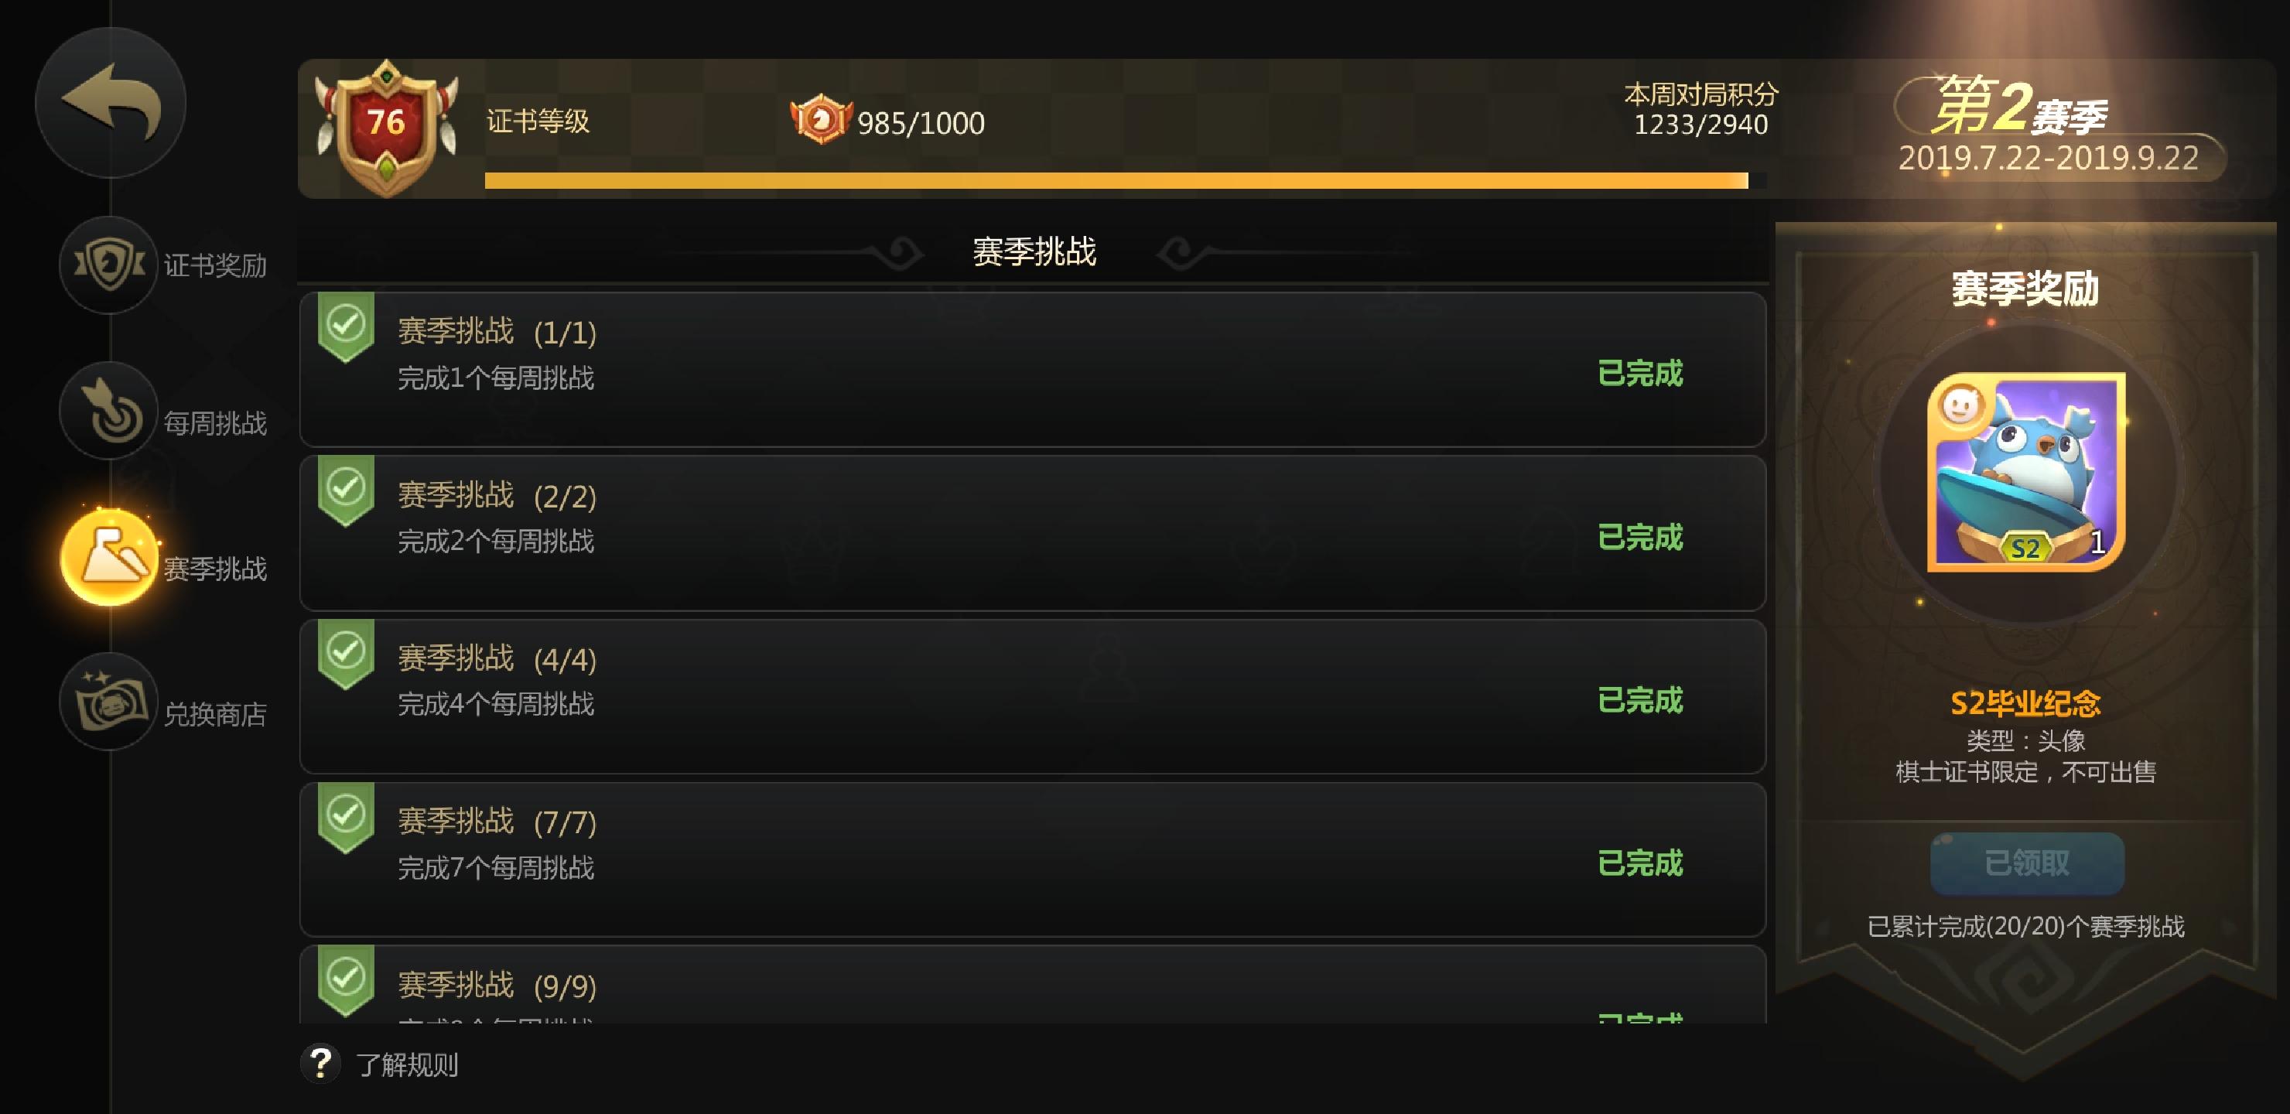Open the 证书奖励 shield icon

[108, 264]
